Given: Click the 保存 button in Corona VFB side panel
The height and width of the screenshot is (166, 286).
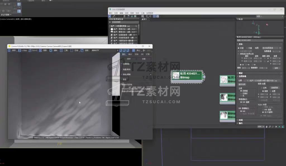Looking at the screenshot, I should pos(129,59).
